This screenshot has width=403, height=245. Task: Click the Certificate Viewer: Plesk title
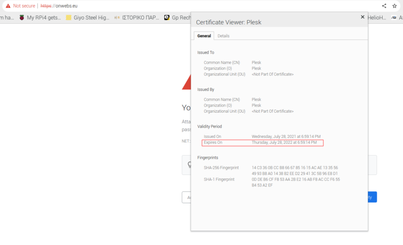229,22
